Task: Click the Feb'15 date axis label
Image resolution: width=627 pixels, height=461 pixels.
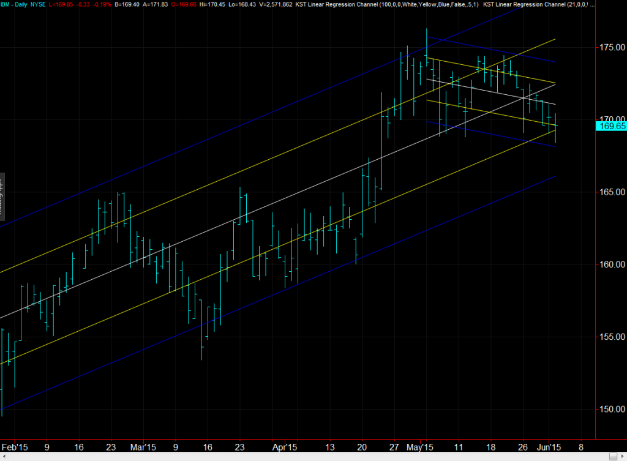Action: click(15, 447)
